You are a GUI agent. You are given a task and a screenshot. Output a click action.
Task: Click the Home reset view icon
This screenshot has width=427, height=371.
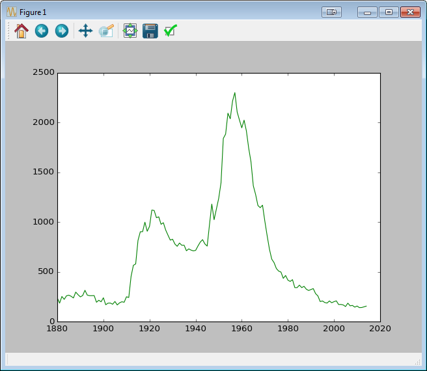coord(21,31)
